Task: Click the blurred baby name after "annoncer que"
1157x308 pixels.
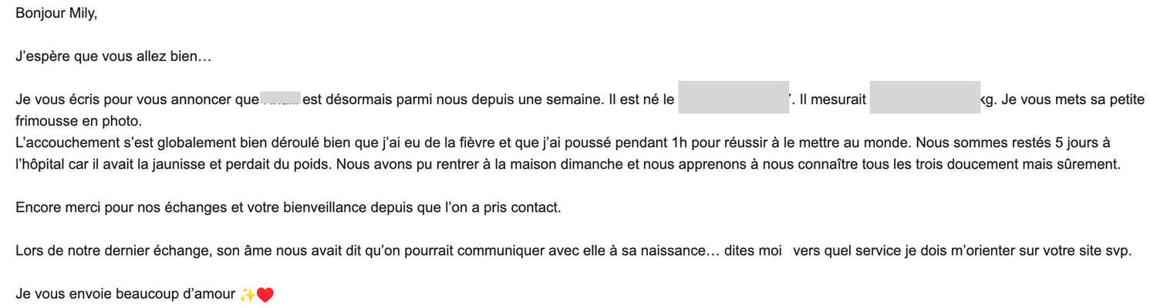Action: [280, 99]
